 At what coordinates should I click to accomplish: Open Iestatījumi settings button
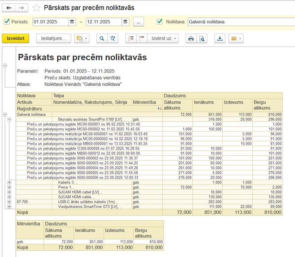point(54,38)
